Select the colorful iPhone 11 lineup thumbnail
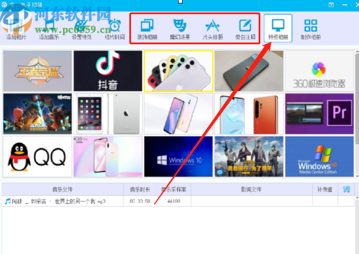Viewport: 359px width, 254px height. (178, 71)
